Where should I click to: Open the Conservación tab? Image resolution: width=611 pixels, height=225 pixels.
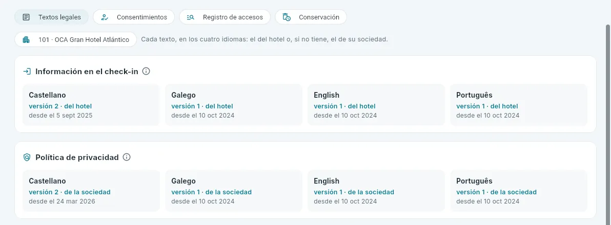pos(311,17)
